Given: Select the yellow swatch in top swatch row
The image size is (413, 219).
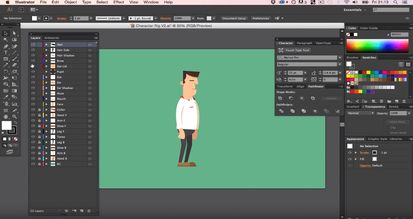Looking at the screenshot, I should pyautogui.click(x=368, y=73).
